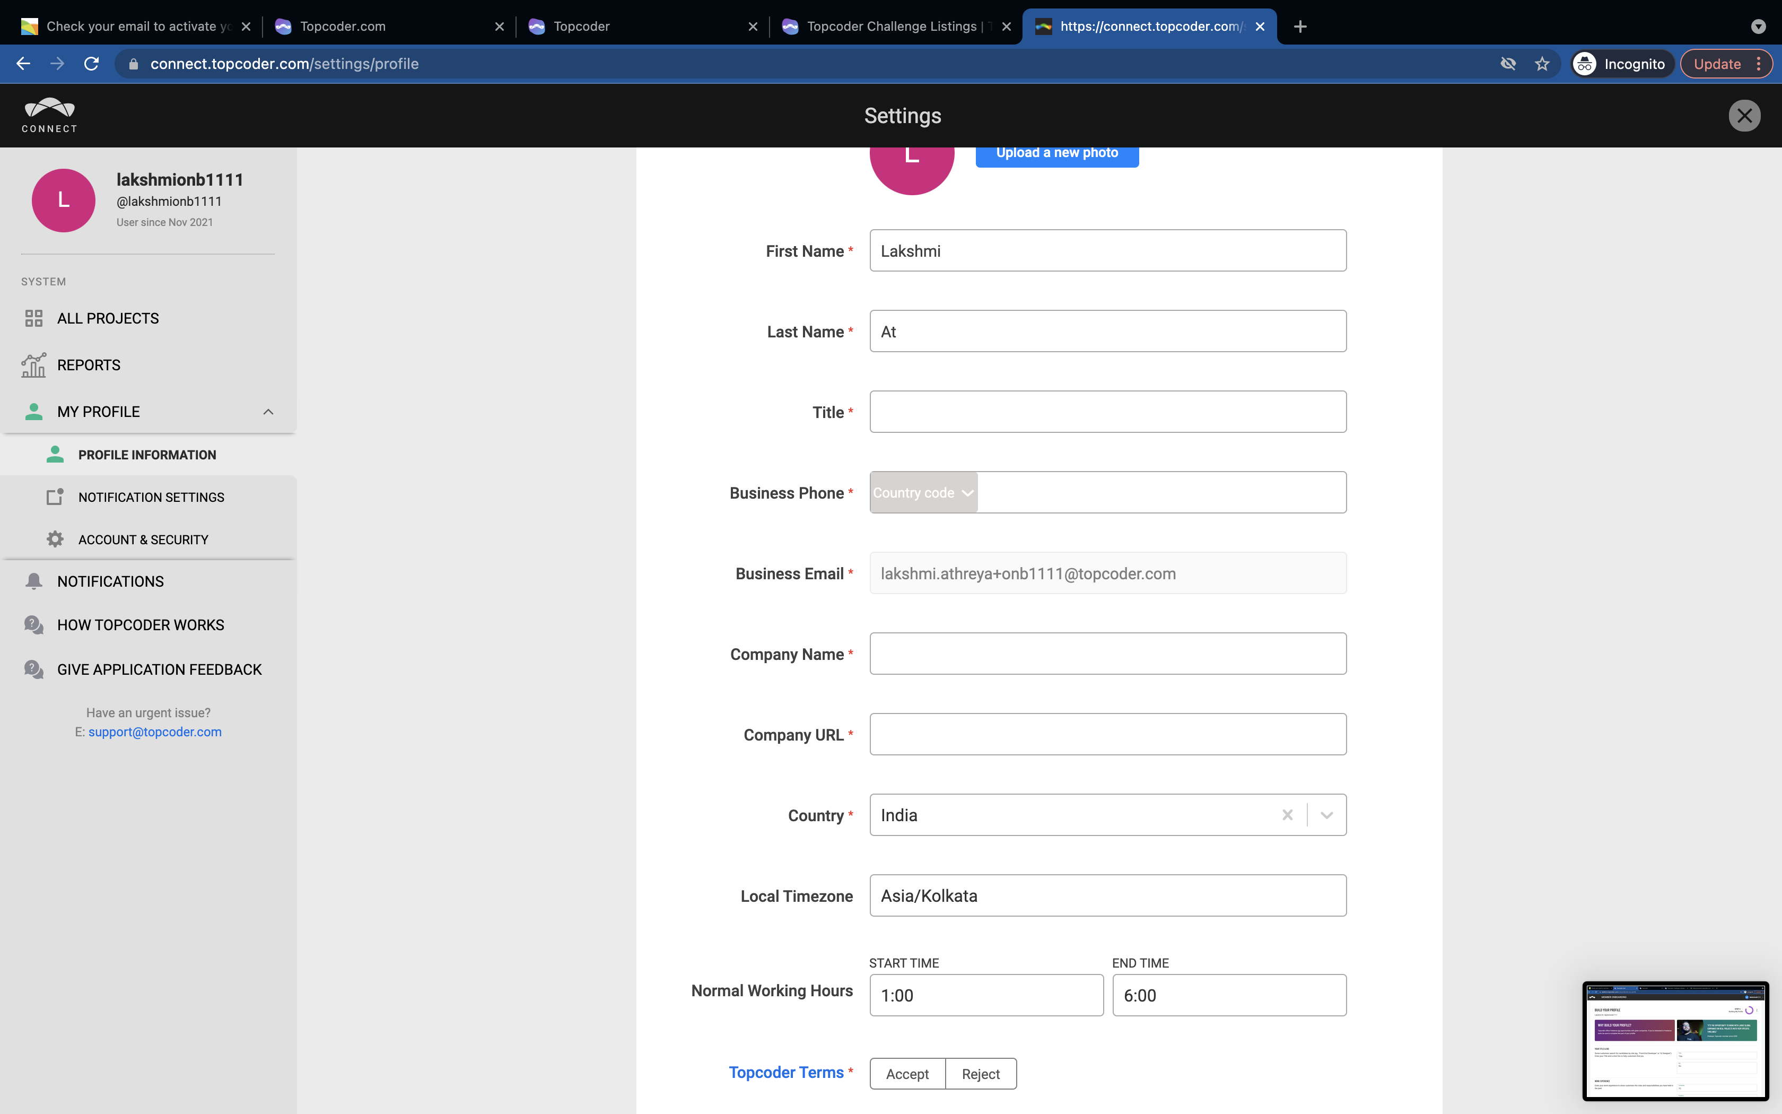Reject the Topcoder Terms
Image resolution: width=1782 pixels, height=1114 pixels.
(x=981, y=1074)
